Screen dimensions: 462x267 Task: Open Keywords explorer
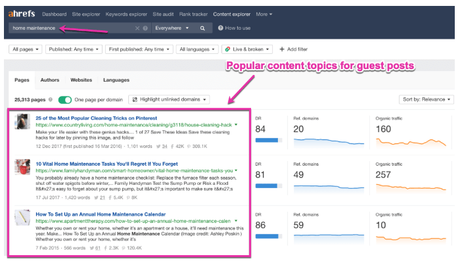(x=126, y=14)
